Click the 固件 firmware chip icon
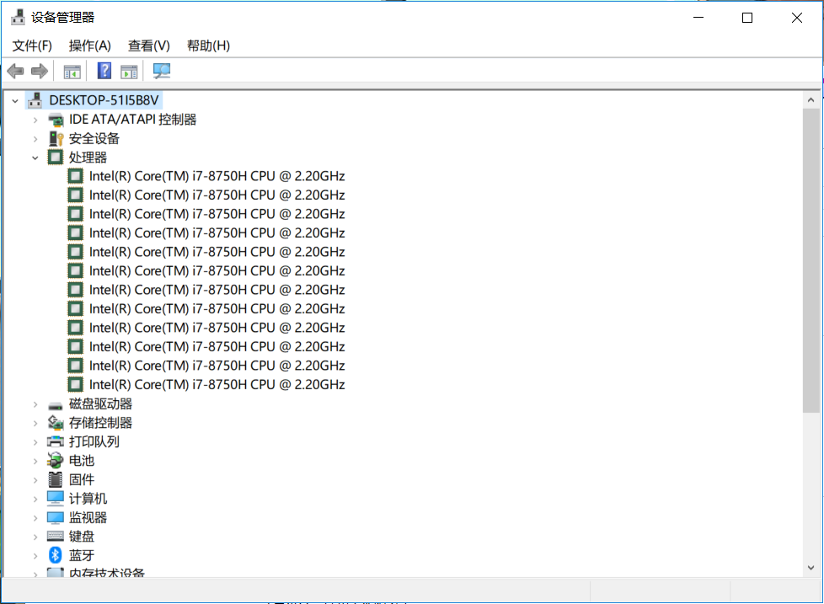This screenshot has width=824, height=604. click(55, 479)
